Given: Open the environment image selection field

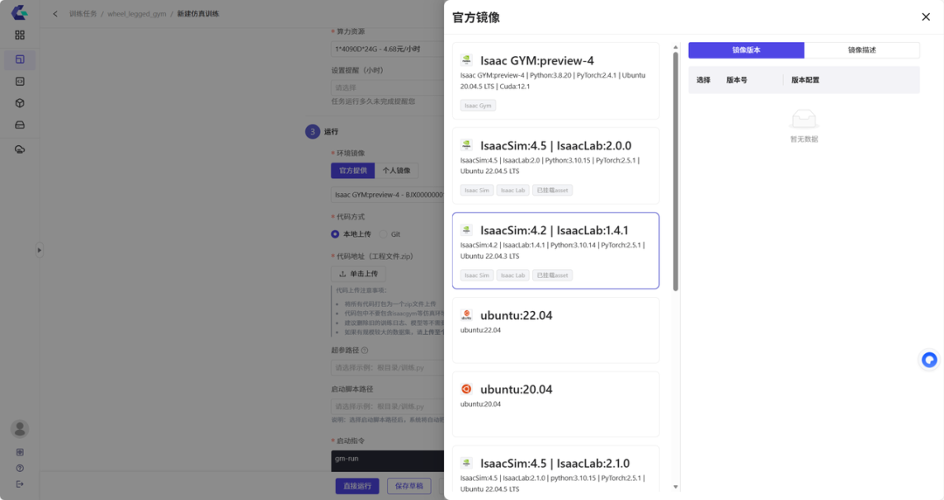Looking at the screenshot, I should click(x=388, y=195).
